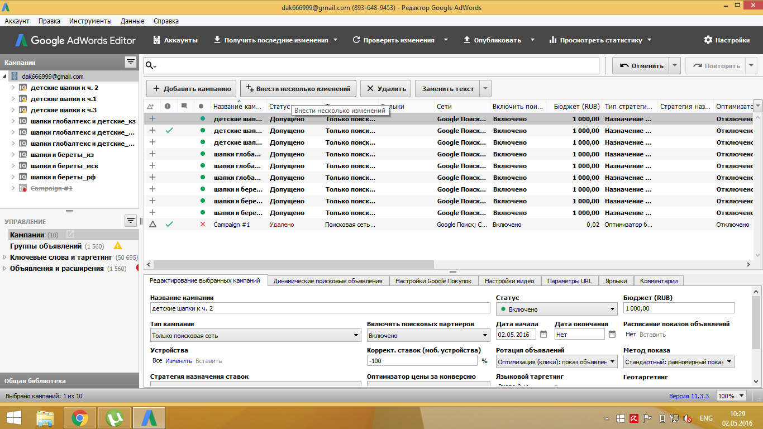The height and width of the screenshot is (429, 763).
Task: Click the filter icon in the Управление section header
Action: 130,221
